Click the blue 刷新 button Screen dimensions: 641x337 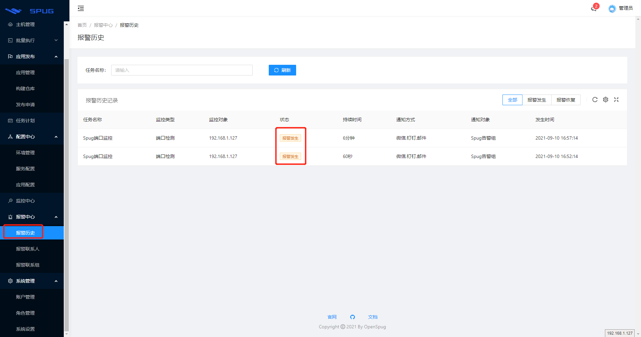point(282,70)
